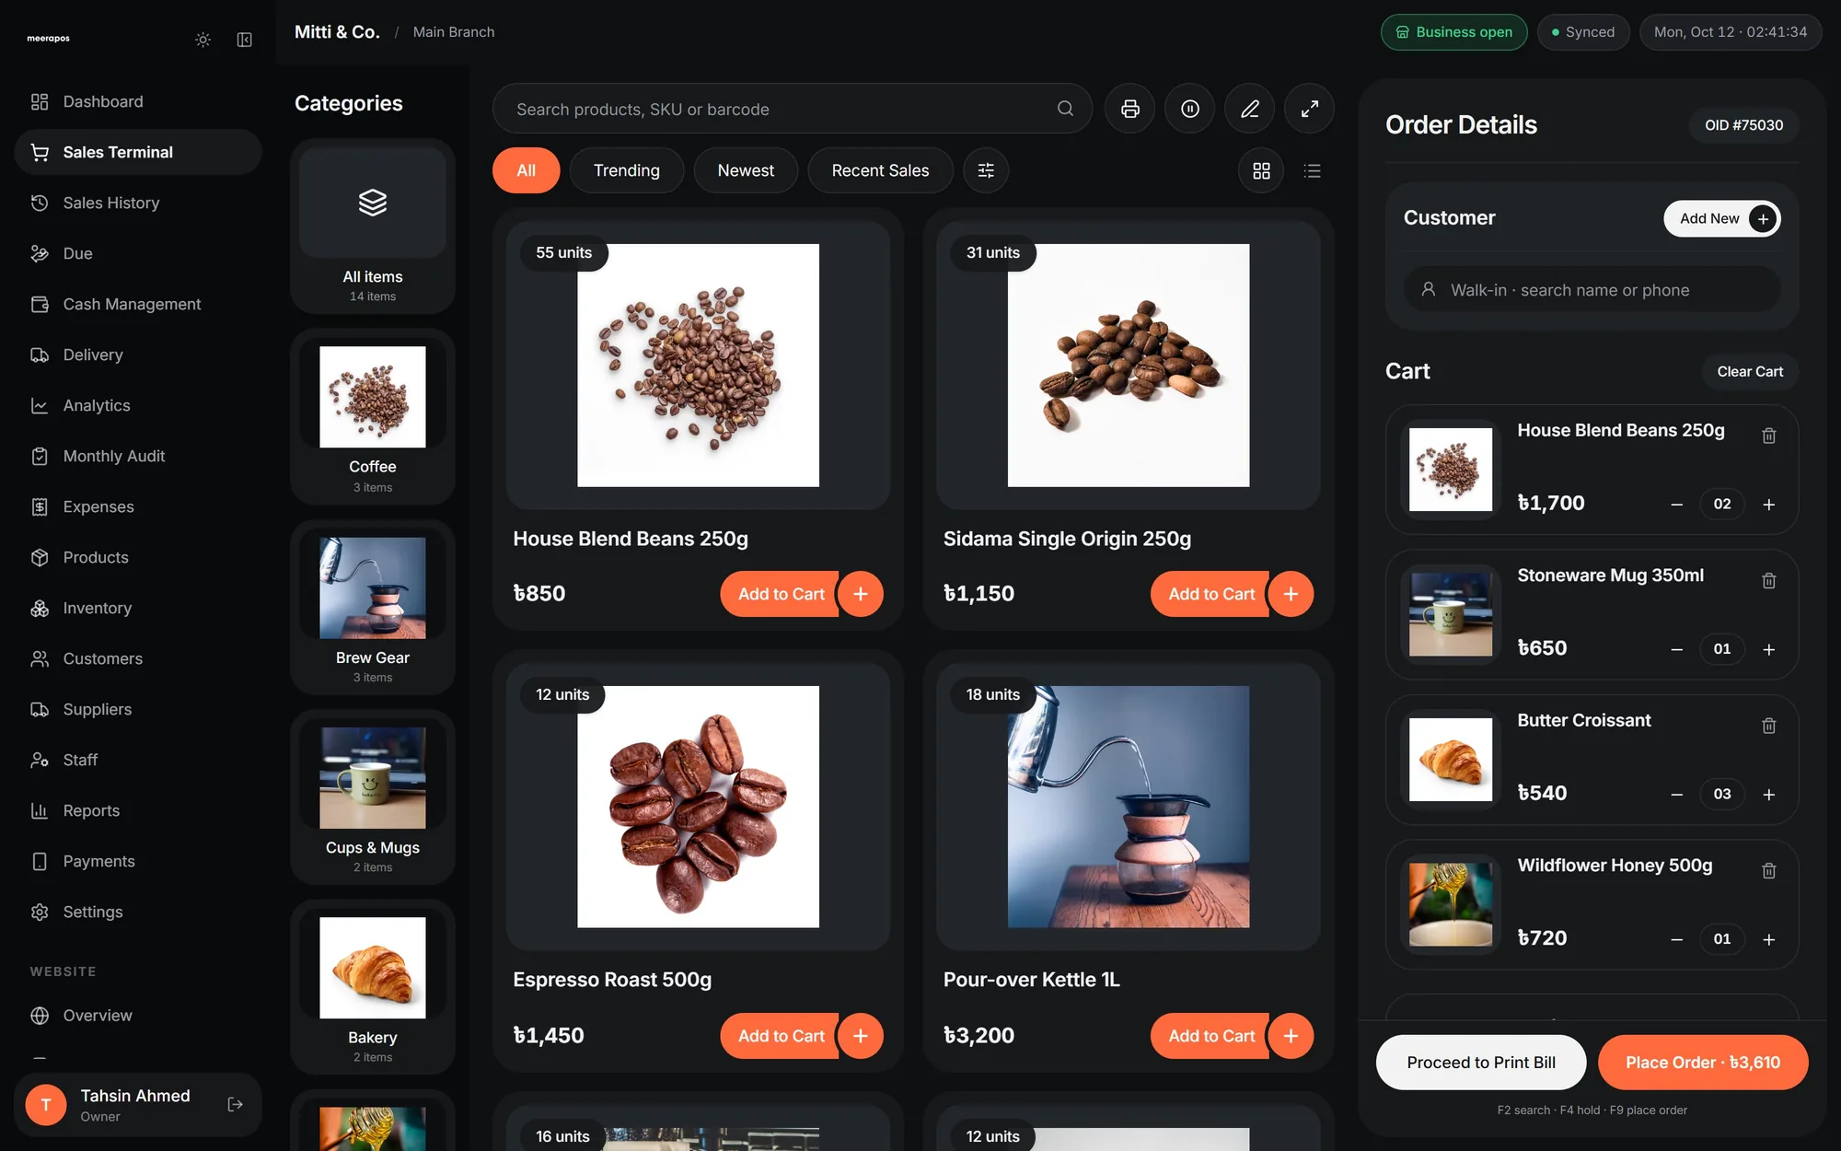1841x1151 pixels.
Task: Select the All filter tab
Action: pyautogui.click(x=527, y=170)
